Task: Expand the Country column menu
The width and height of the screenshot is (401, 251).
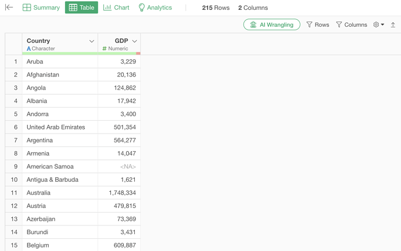Action: coord(91,41)
